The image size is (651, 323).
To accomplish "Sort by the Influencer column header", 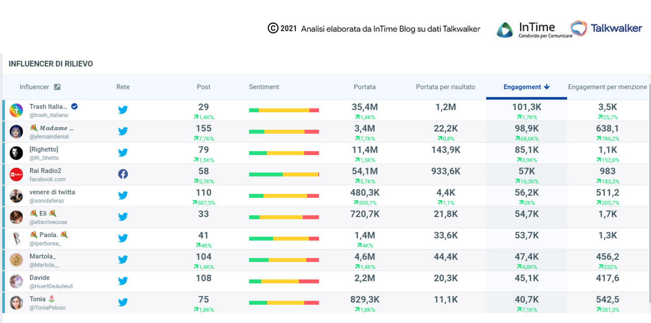I will point(34,87).
